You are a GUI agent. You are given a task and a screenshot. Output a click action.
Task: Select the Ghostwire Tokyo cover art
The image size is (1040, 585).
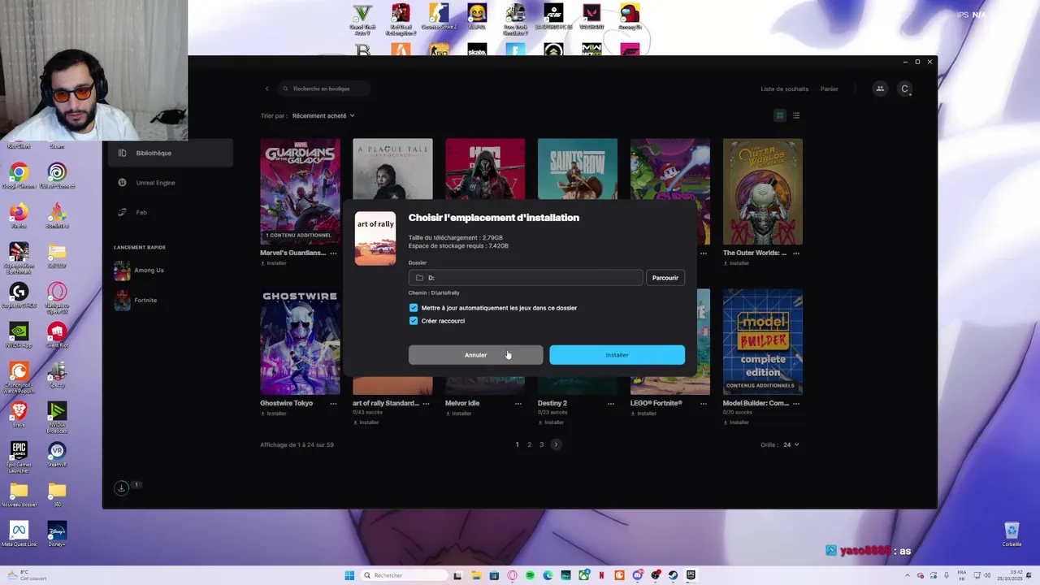point(300,342)
